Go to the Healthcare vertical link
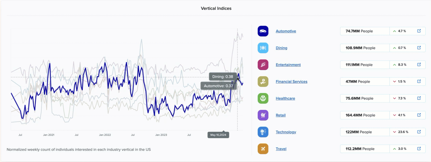 point(285,98)
